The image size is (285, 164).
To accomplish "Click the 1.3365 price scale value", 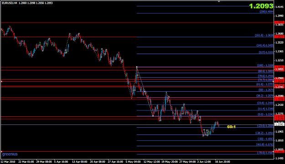I will coord(280,52).
